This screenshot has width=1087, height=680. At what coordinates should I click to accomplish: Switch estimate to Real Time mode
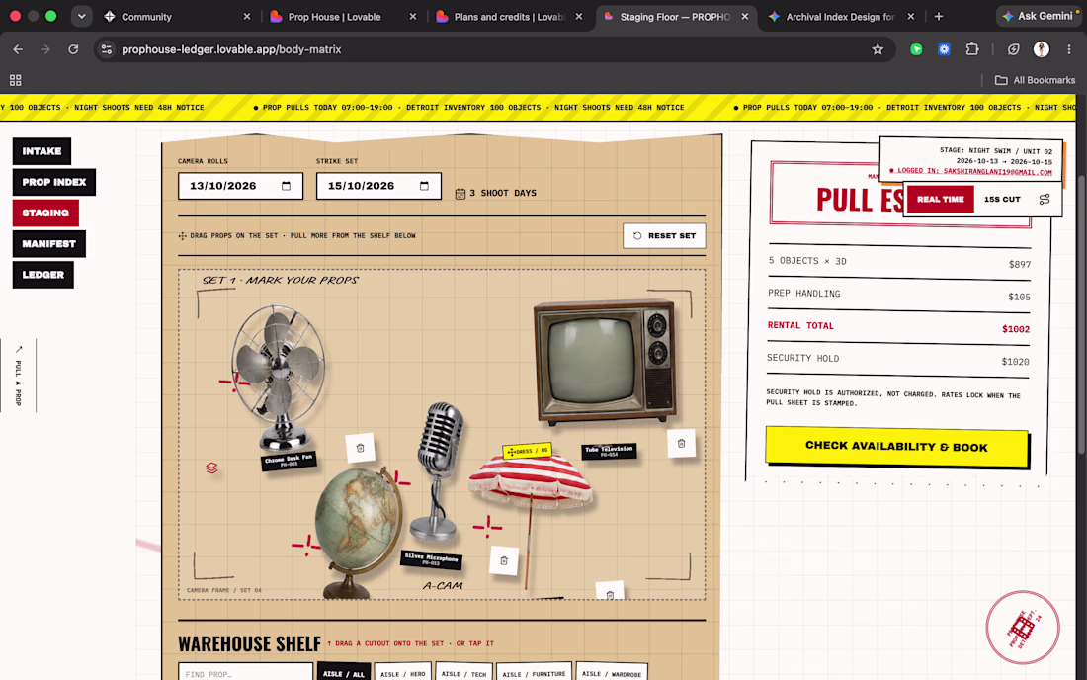940,200
